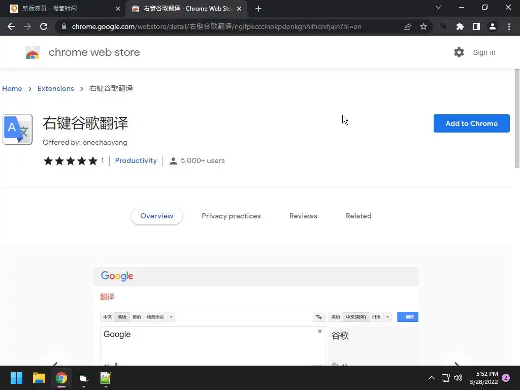
Task: Click the 右键谷歌翻译 extension title
Action: click(85, 123)
